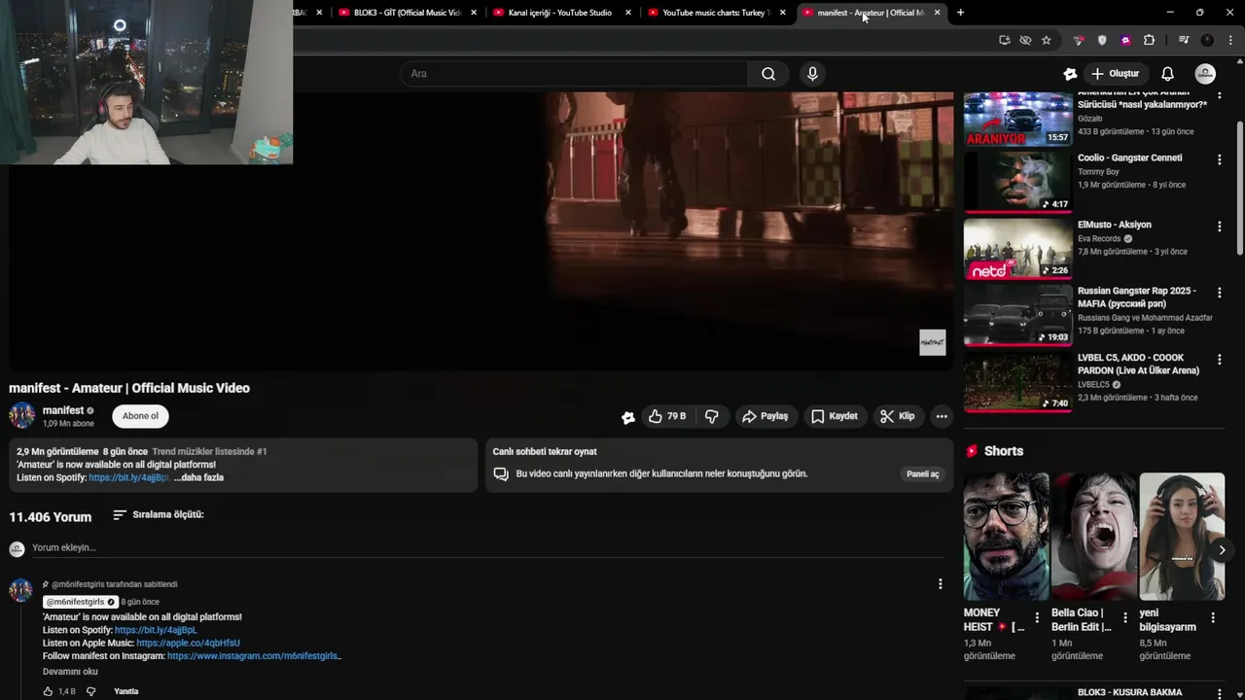Image resolution: width=1245 pixels, height=700 pixels.
Task: Close the YouTube Studio tab
Action: [x=627, y=13]
